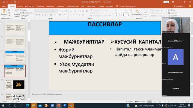Open font name combo box

[x=44, y=11]
